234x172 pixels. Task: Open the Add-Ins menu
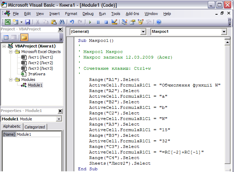click(132, 14)
